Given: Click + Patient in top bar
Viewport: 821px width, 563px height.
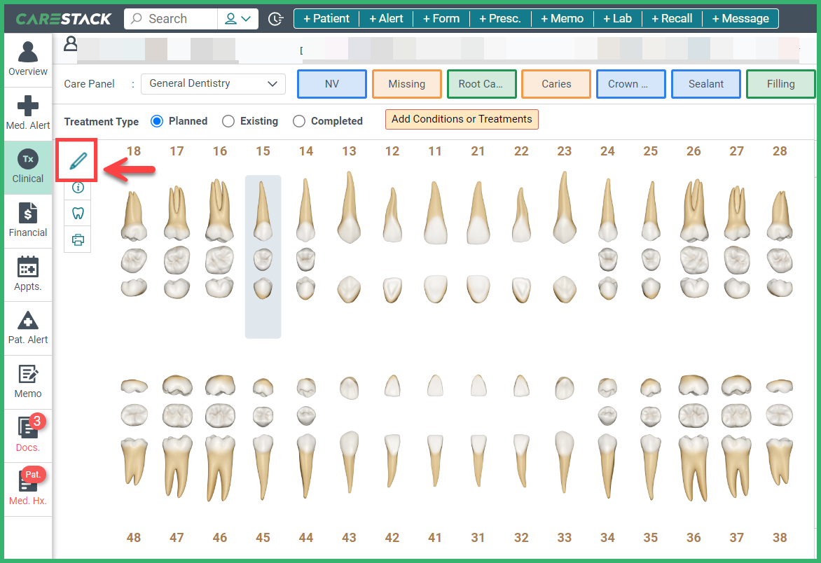Looking at the screenshot, I should (326, 19).
